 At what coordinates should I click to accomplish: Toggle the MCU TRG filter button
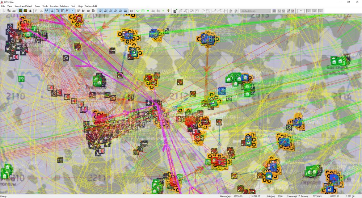pos(105,11)
